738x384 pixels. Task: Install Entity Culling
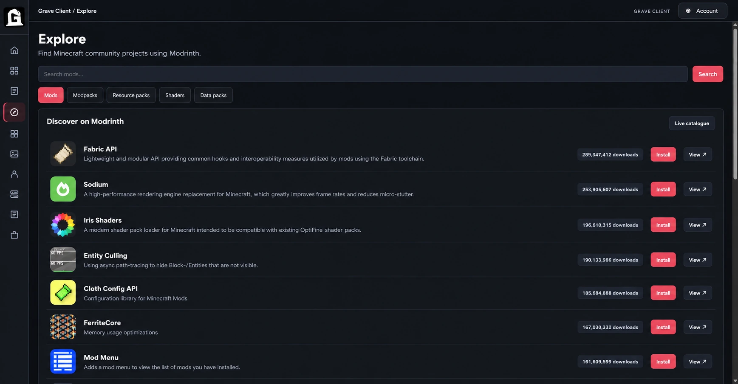pyautogui.click(x=663, y=260)
